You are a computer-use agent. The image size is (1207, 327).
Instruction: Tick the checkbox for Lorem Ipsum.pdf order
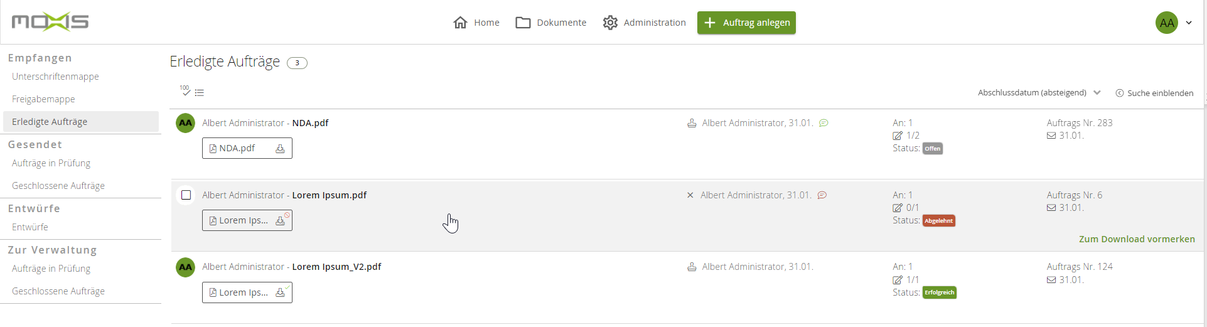point(186,195)
